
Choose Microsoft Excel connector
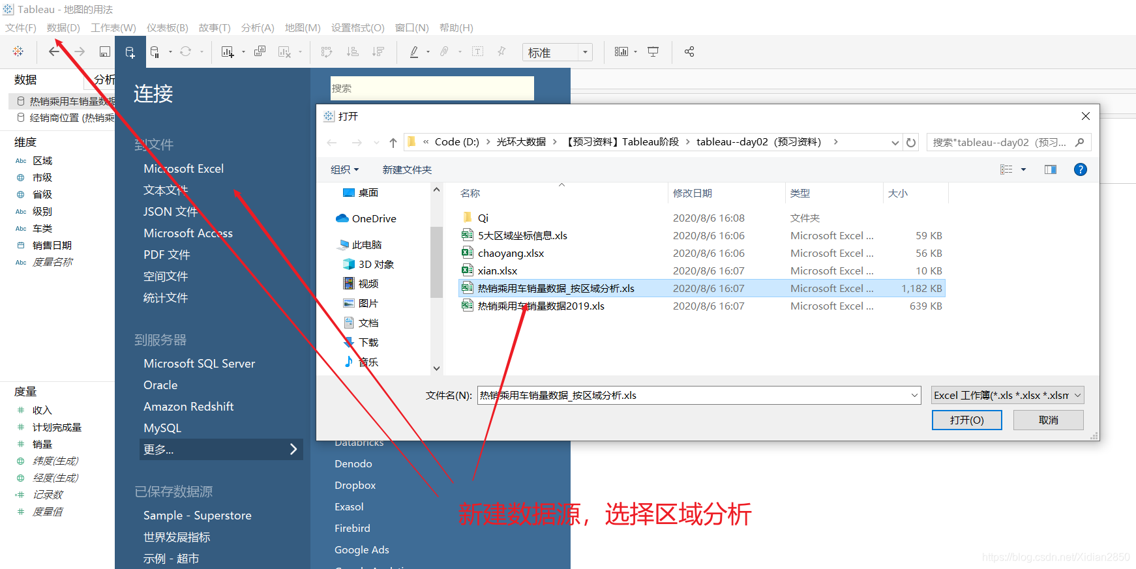coord(183,168)
